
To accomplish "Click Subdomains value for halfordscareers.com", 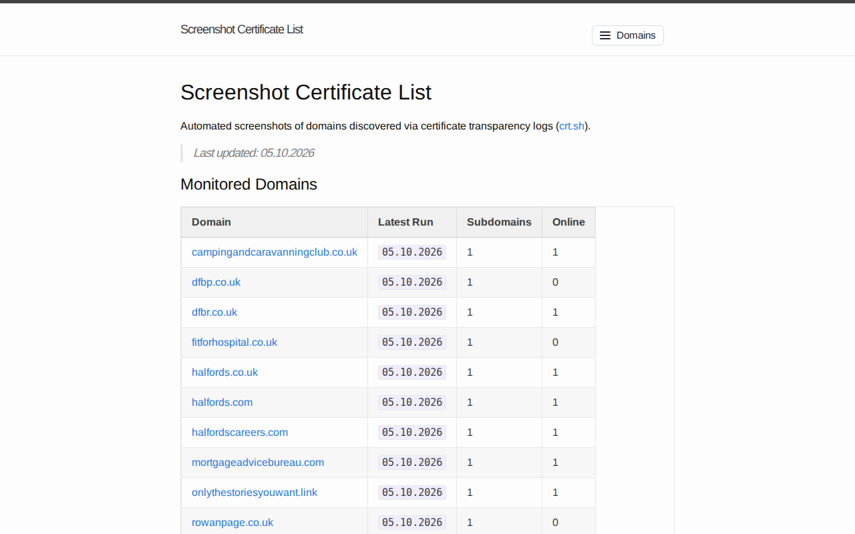I will (x=470, y=433).
